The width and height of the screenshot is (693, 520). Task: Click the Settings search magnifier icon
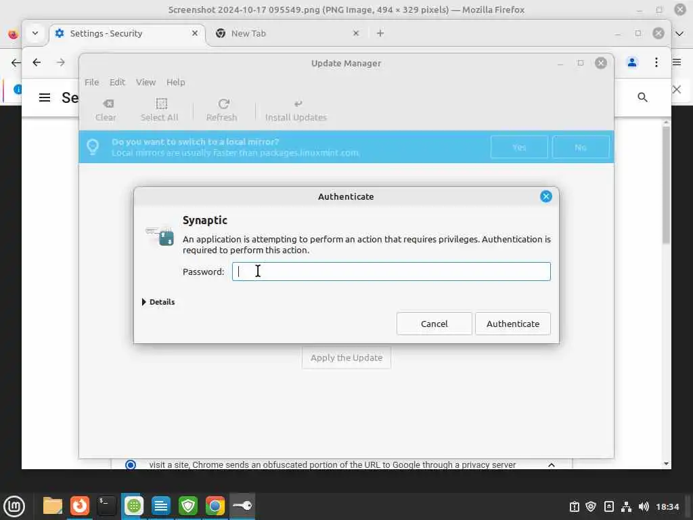(x=642, y=97)
